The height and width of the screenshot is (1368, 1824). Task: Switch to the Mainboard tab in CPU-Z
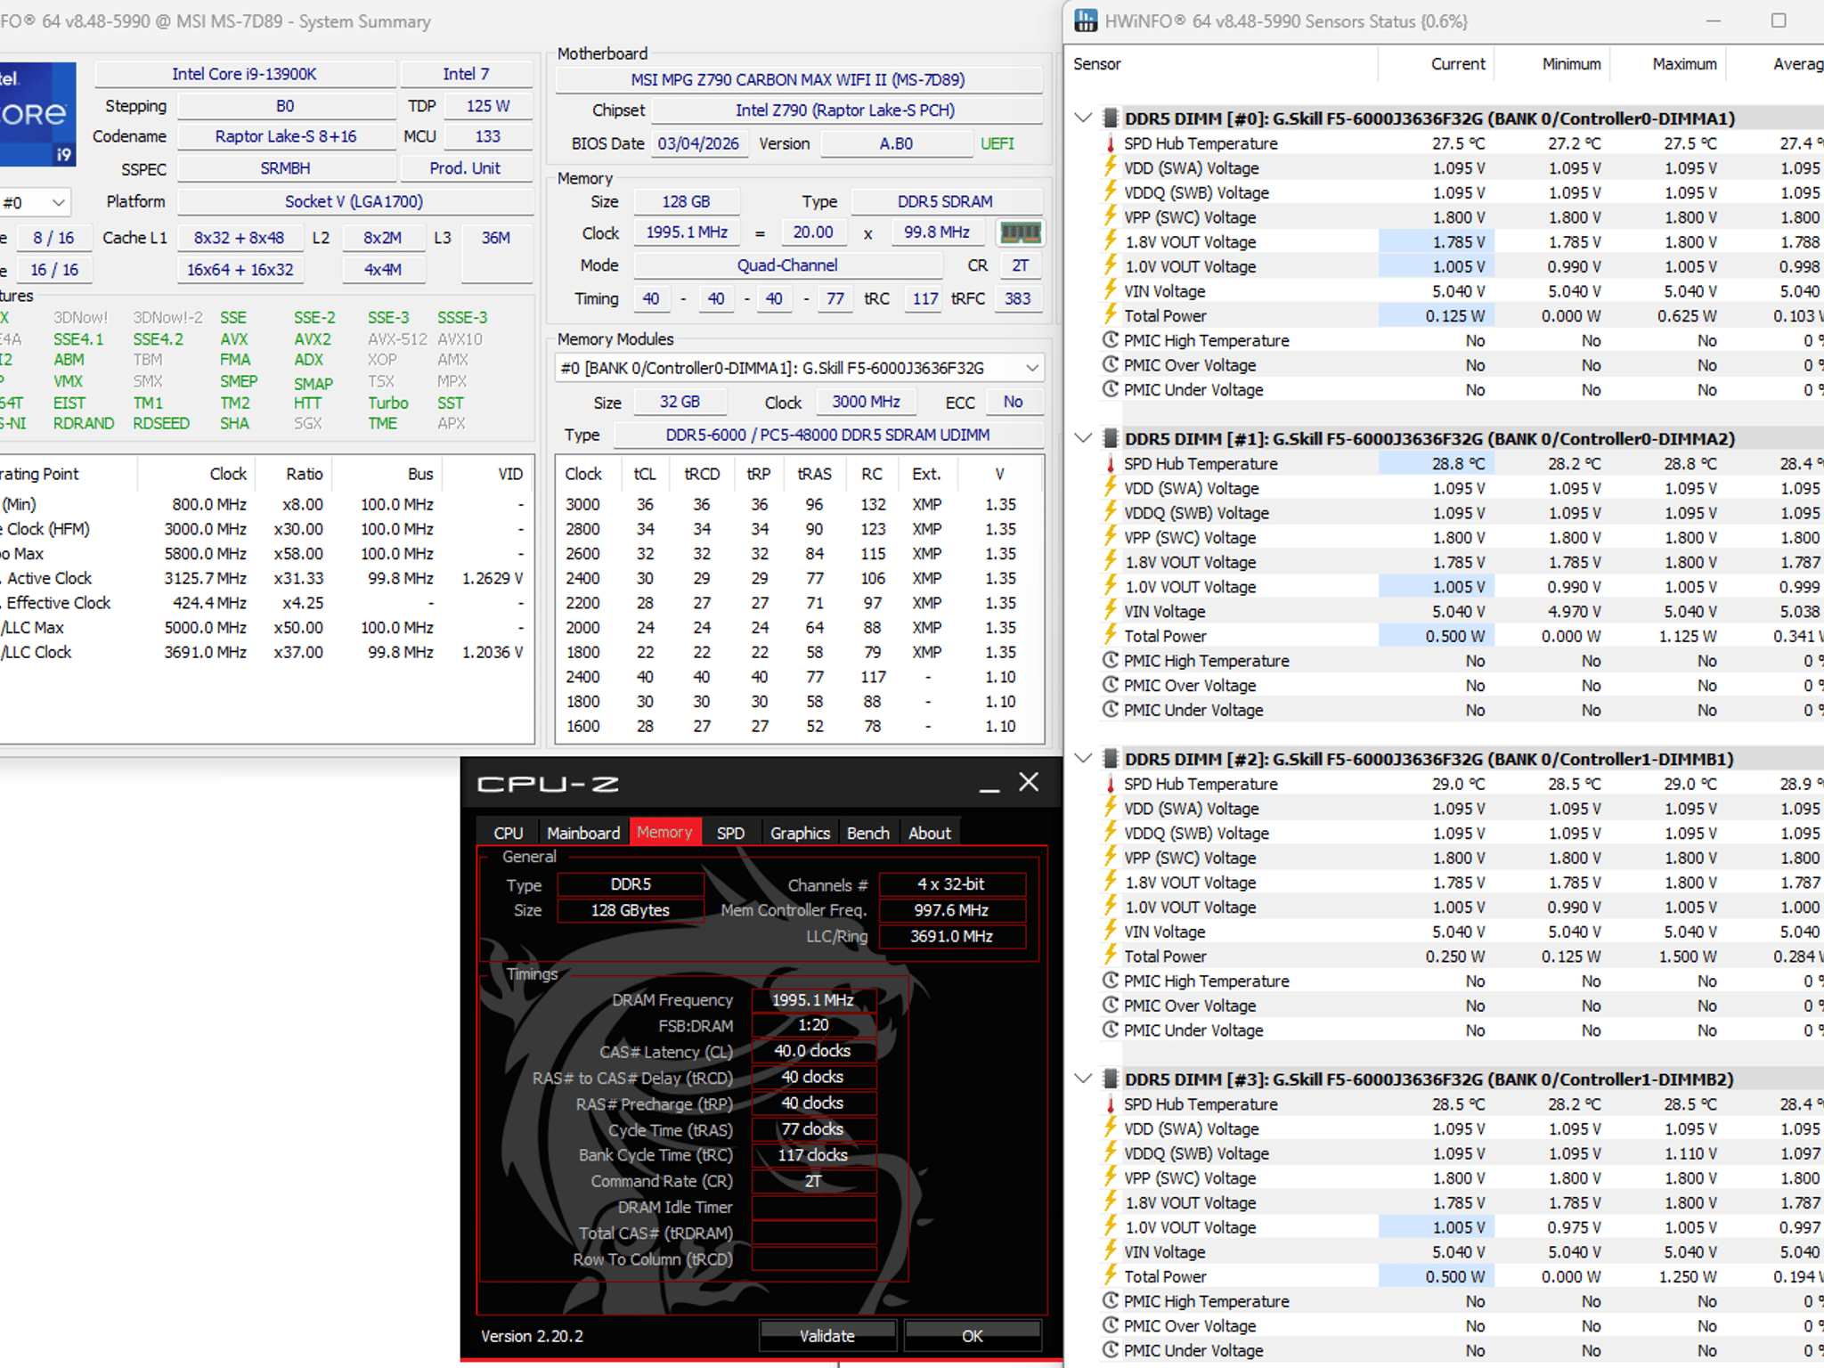click(x=583, y=833)
